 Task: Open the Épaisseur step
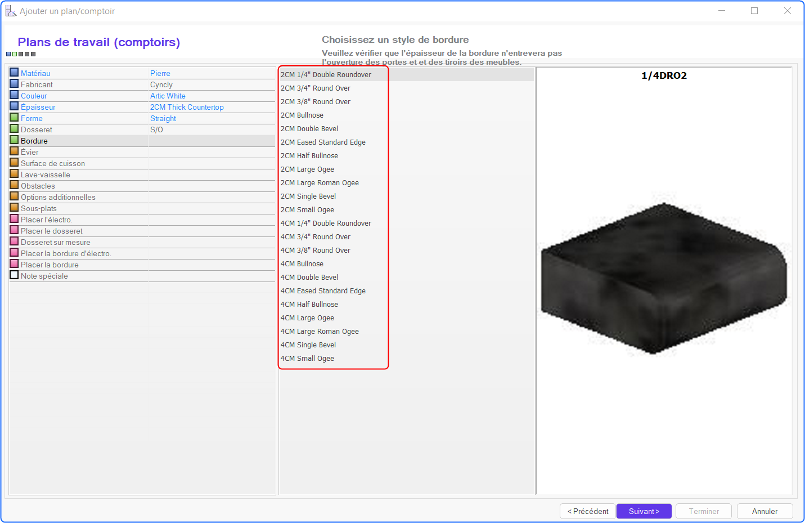click(38, 107)
